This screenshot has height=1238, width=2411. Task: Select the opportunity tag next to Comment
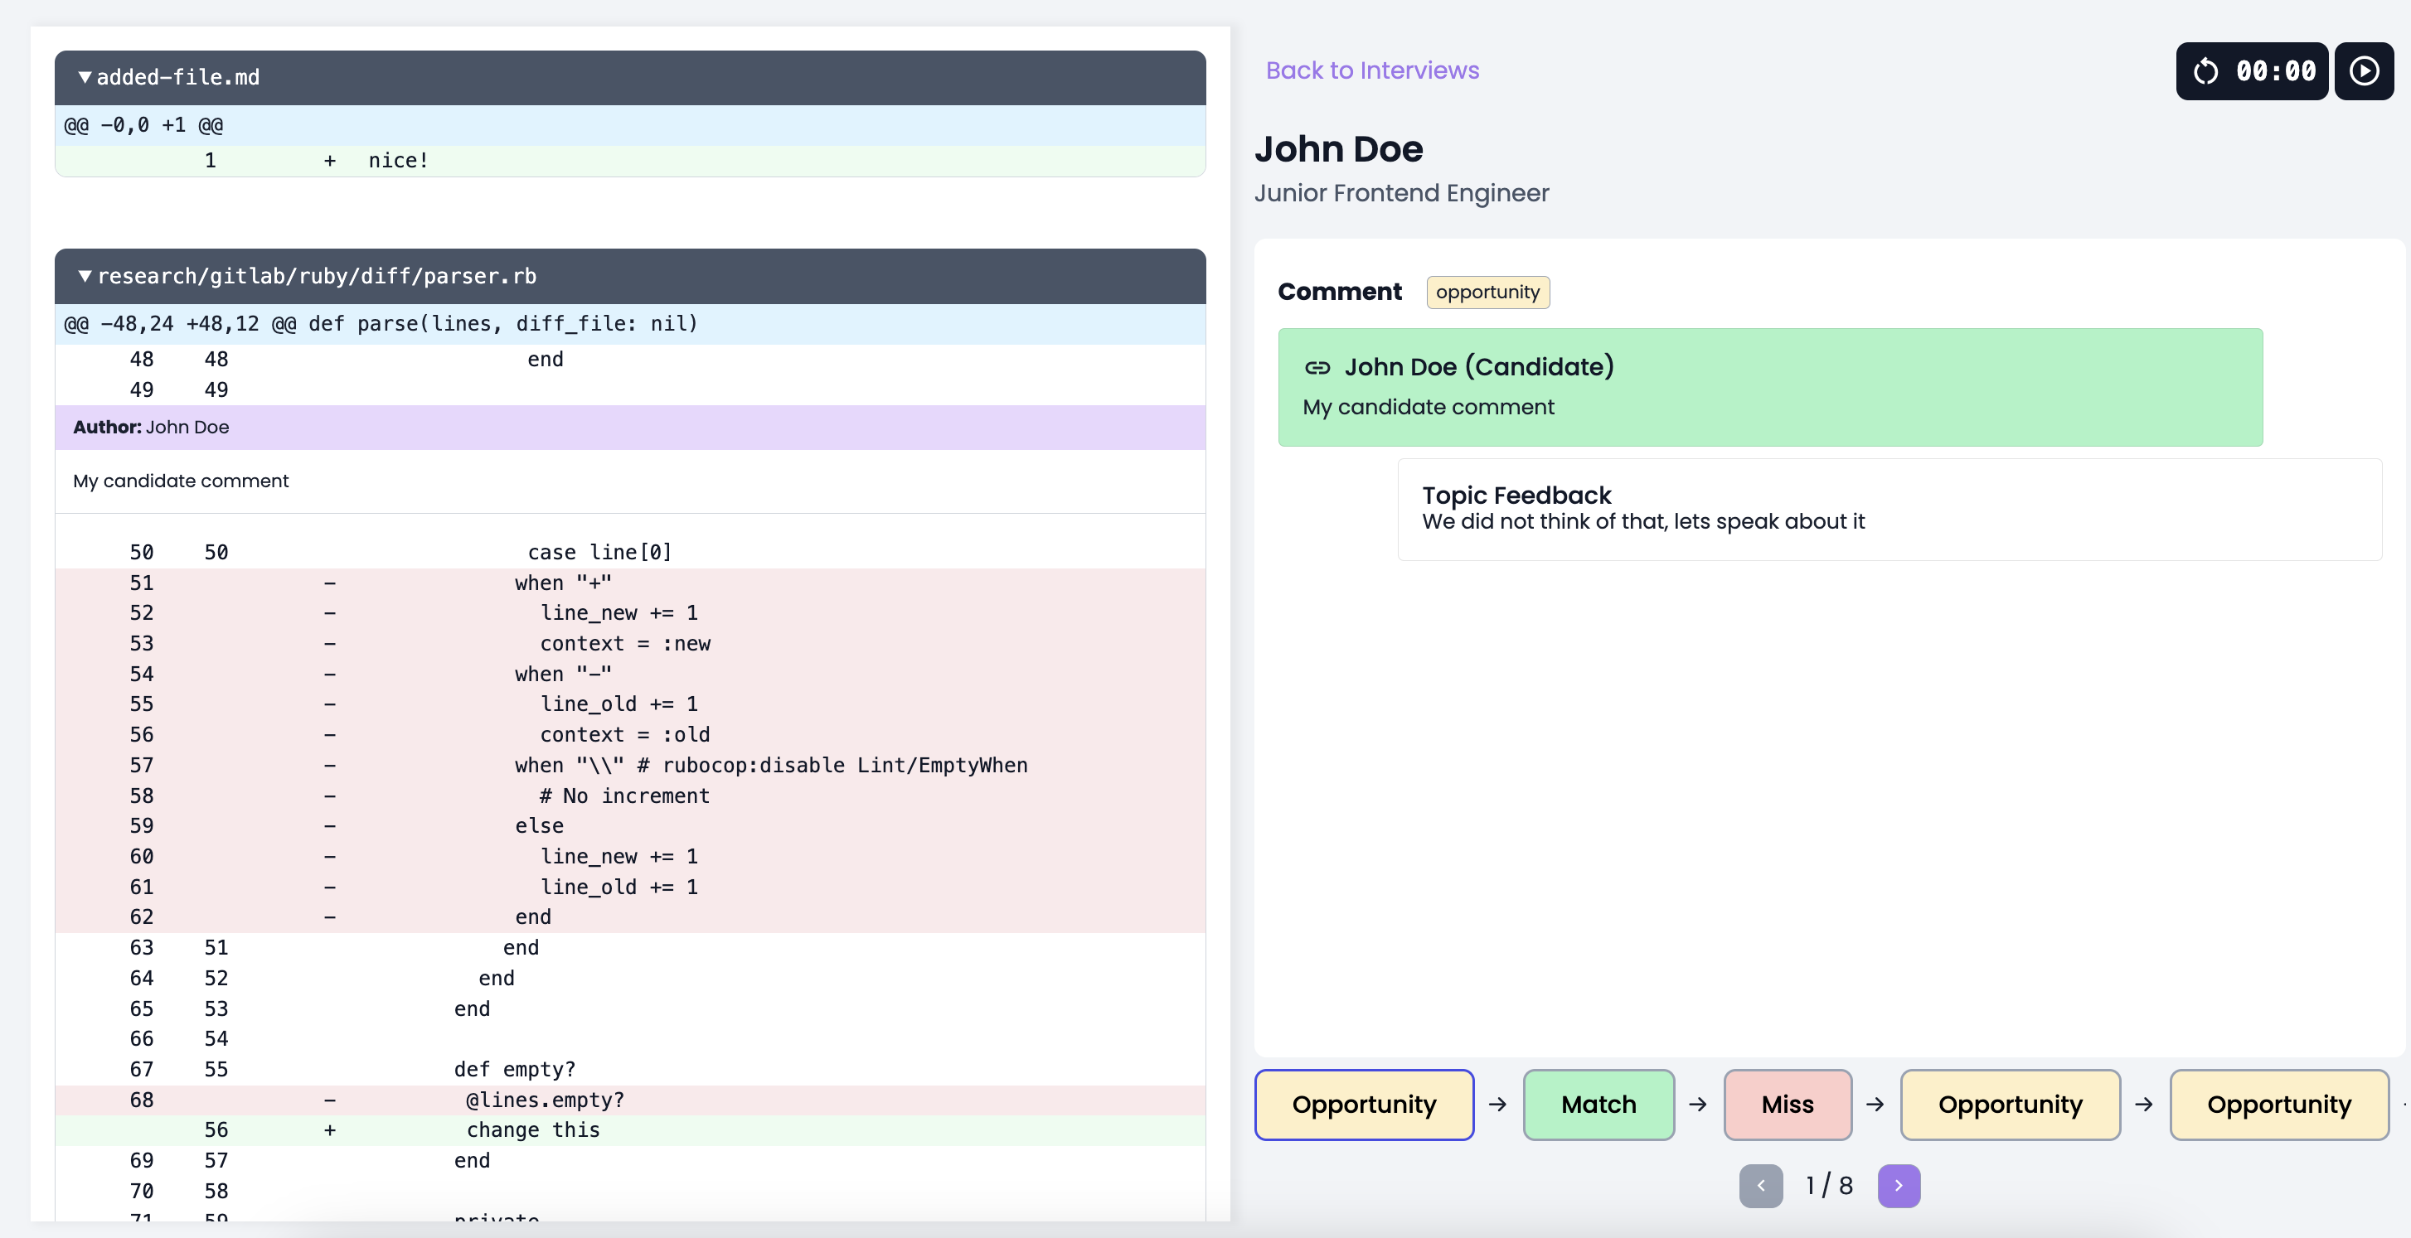coord(1487,292)
